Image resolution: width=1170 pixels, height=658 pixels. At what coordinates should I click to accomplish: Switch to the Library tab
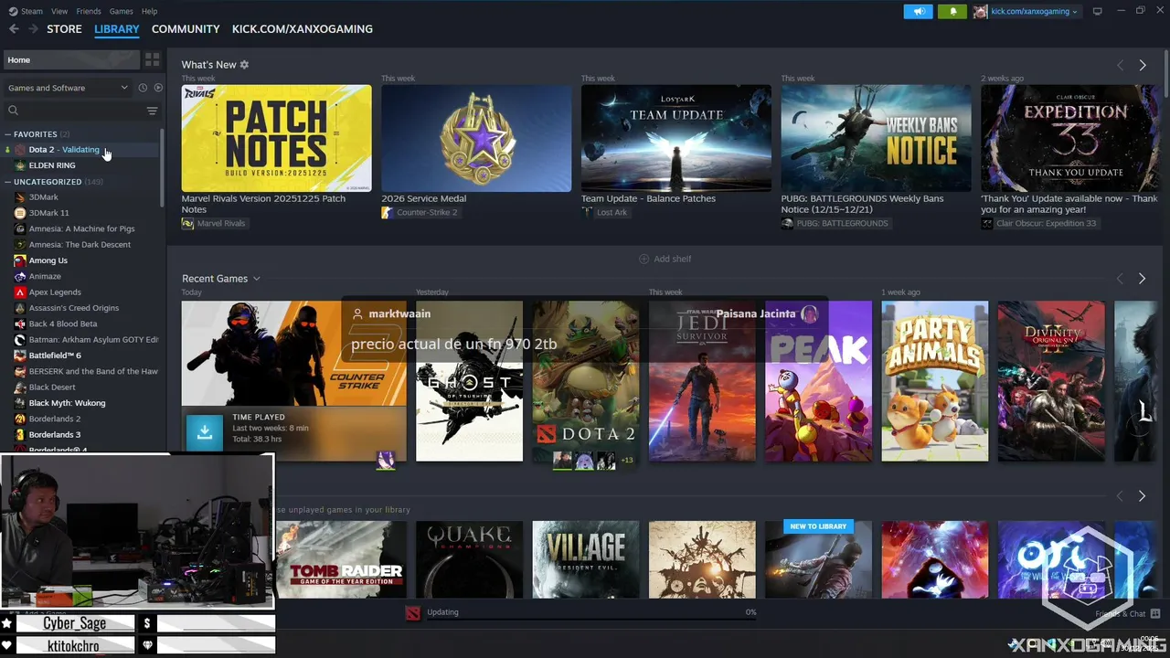117,29
